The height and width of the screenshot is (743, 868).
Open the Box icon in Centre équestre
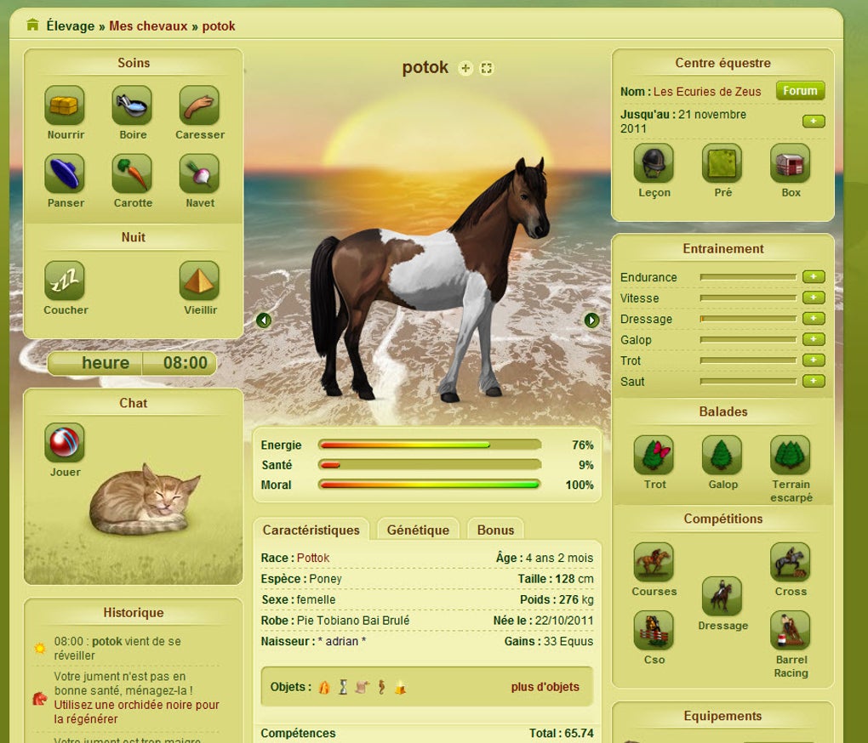click(790, 163)
